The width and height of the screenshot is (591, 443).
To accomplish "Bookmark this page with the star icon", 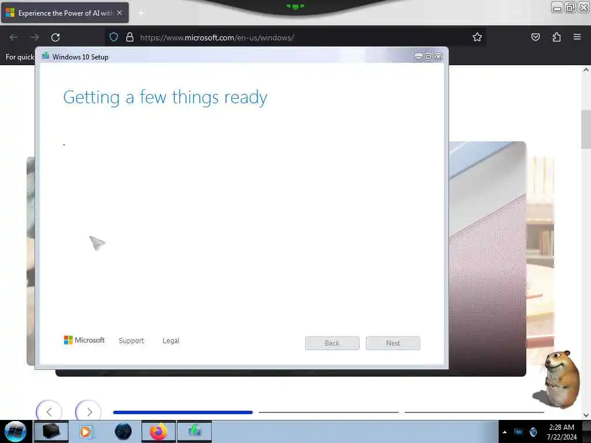I will tap(477, 37).
